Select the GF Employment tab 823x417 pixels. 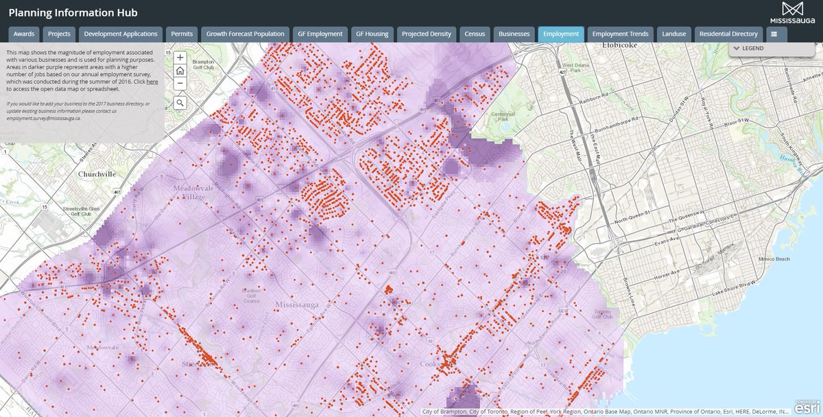(x=320, y=34)
